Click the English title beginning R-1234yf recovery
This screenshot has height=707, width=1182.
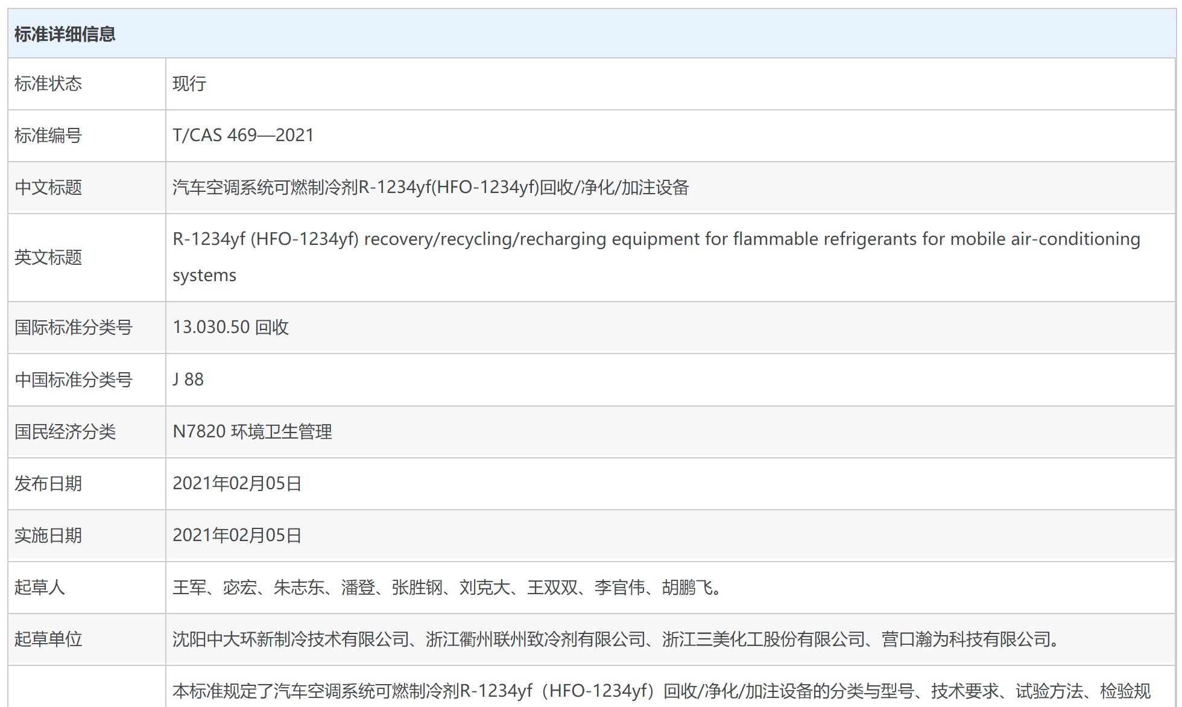[x=656, y=239]
